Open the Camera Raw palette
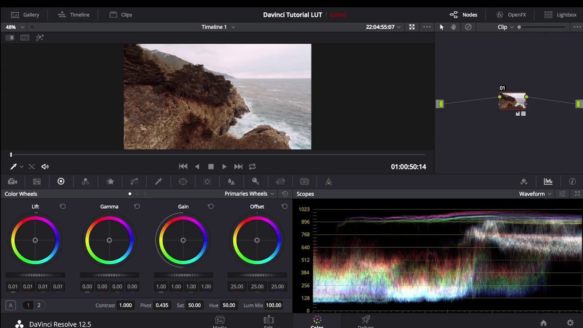This screenshot has width=583, height=328. (x=12, y=182)
